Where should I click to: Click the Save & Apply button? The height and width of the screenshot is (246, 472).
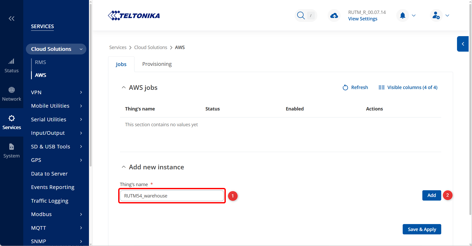coord(422,229)
